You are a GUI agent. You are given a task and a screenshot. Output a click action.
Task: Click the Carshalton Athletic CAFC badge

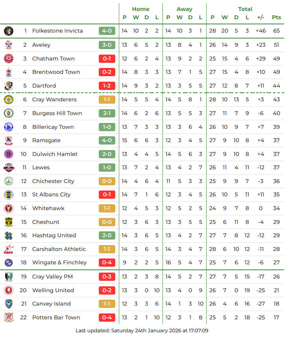pyautogui.click(x=9, y=249)
